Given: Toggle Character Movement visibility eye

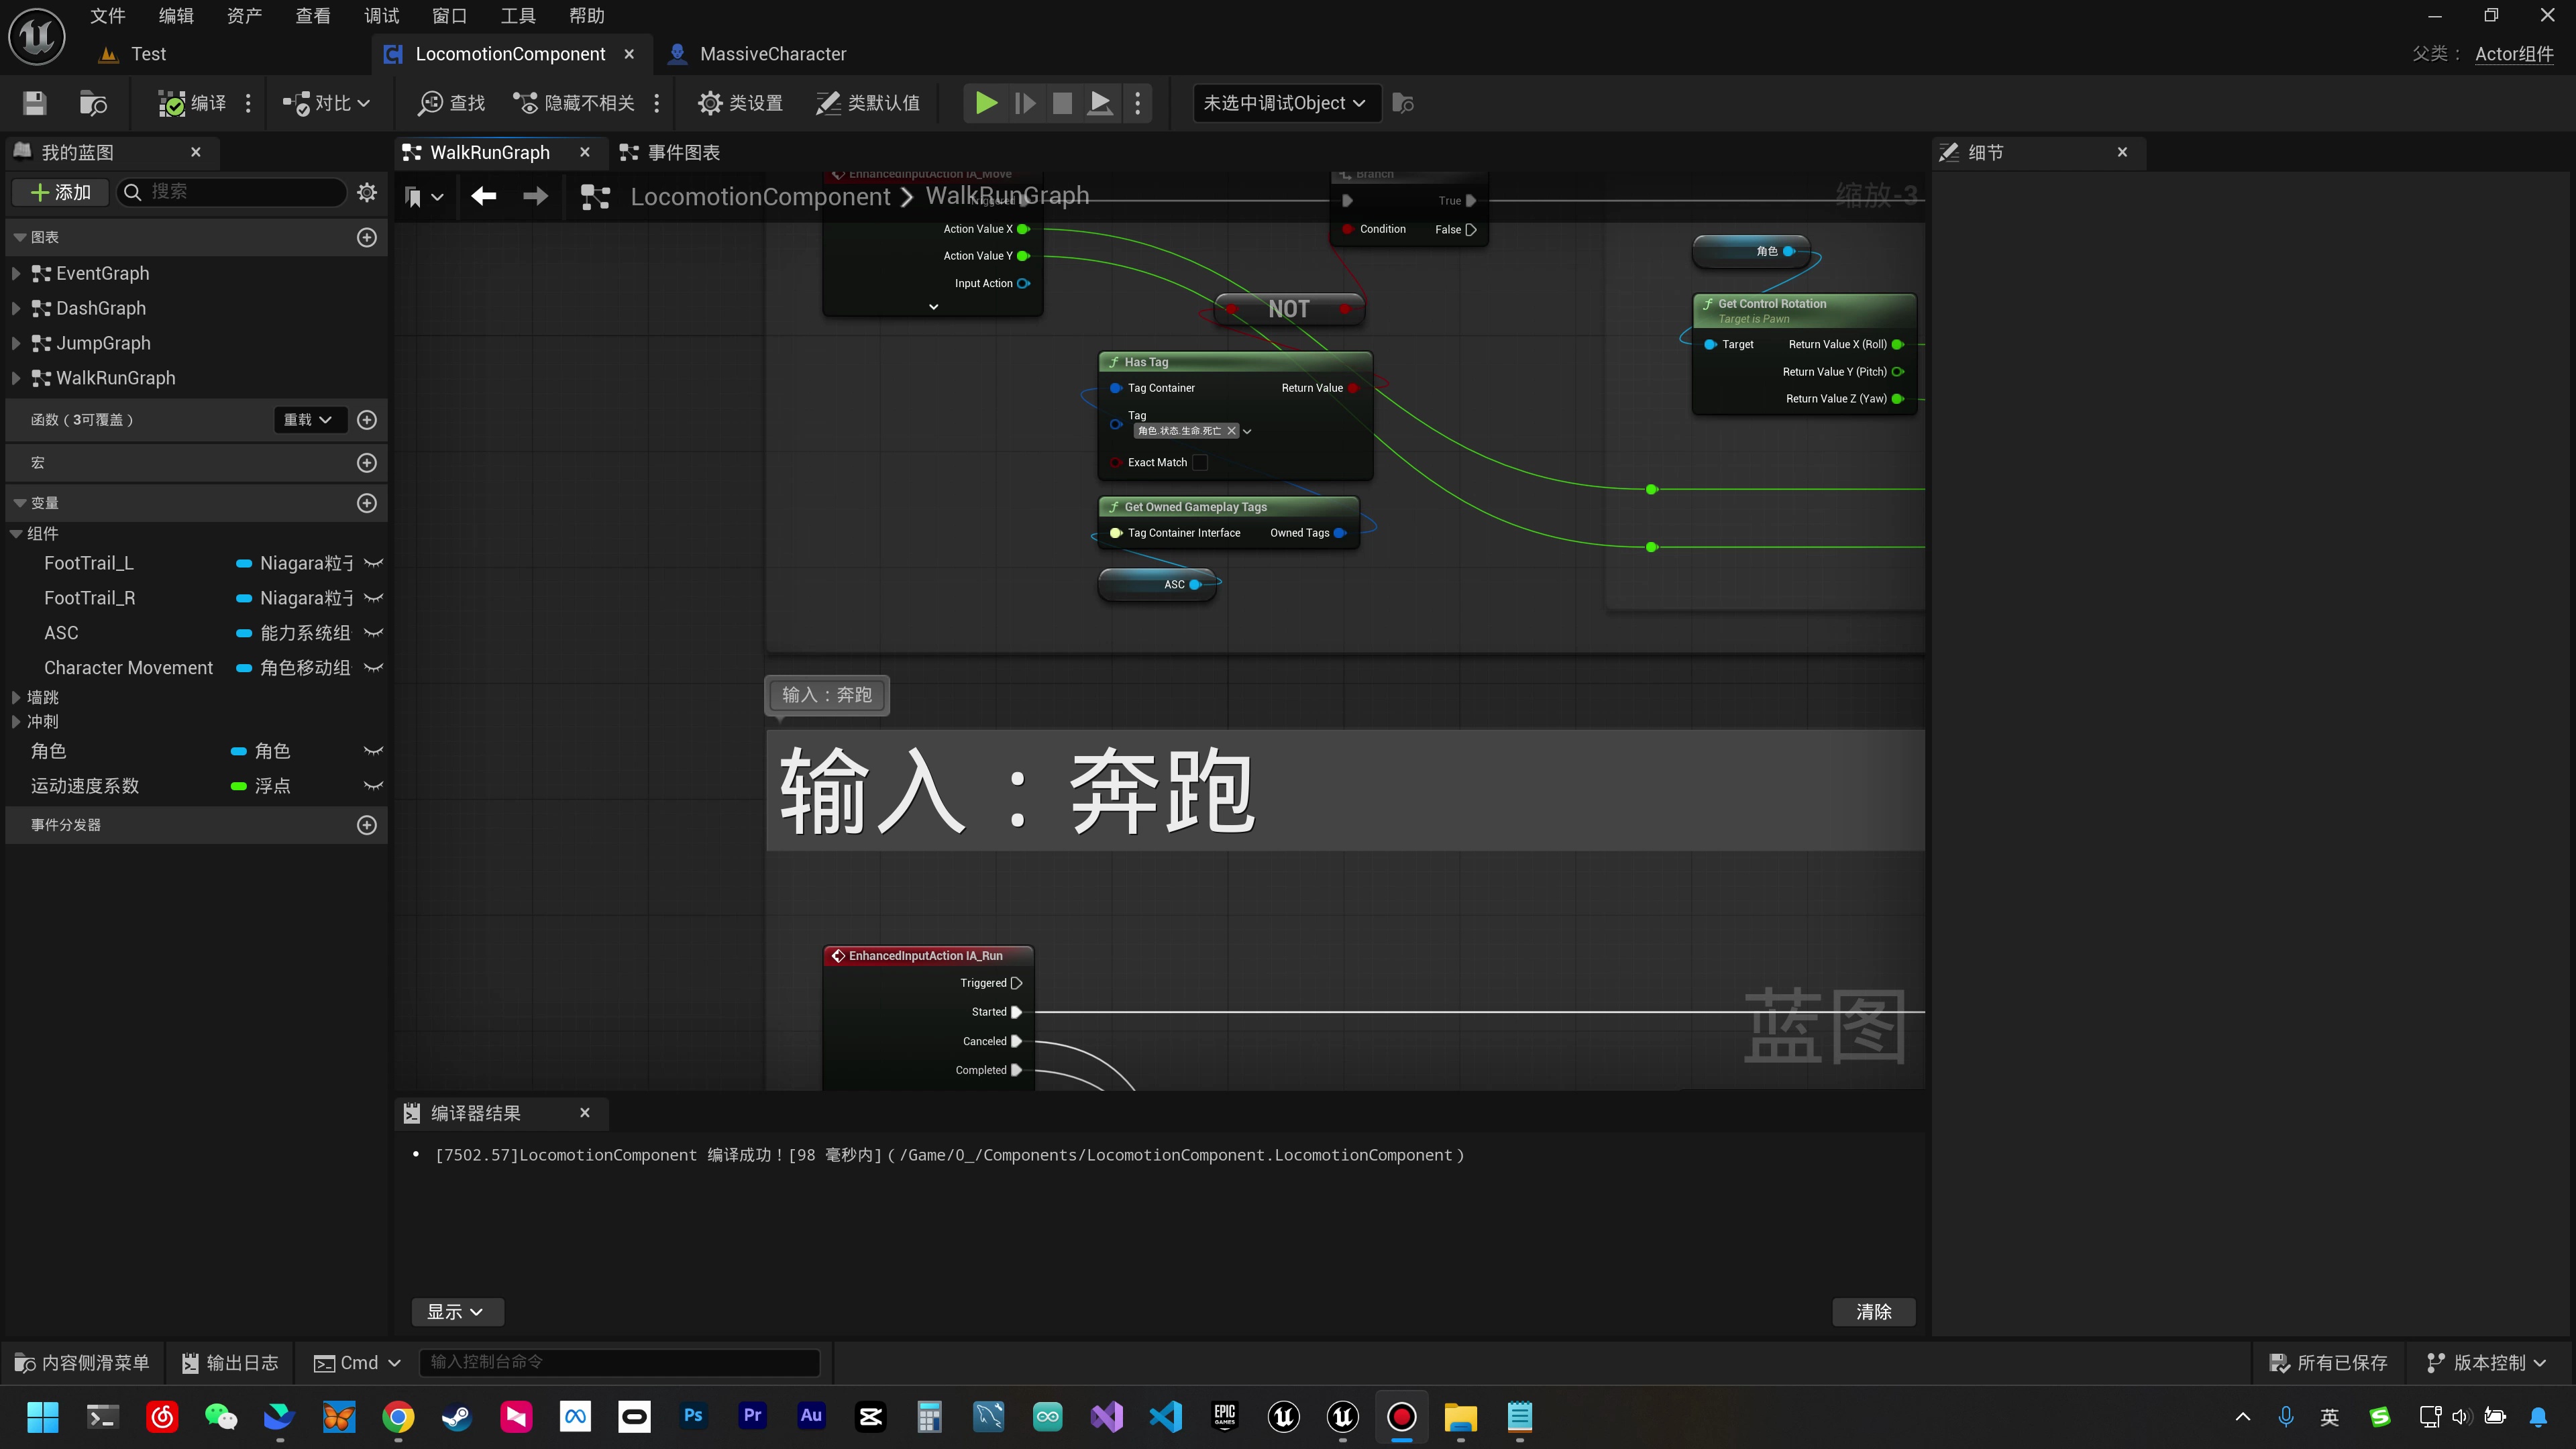Looking at the screenshot, I should pyautogui.click(x=374, y=668).
